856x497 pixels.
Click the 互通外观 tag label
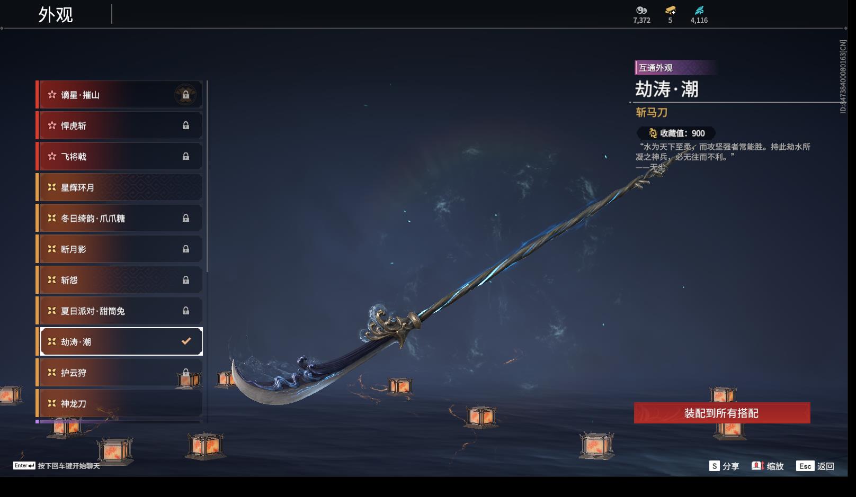(655, 68)
